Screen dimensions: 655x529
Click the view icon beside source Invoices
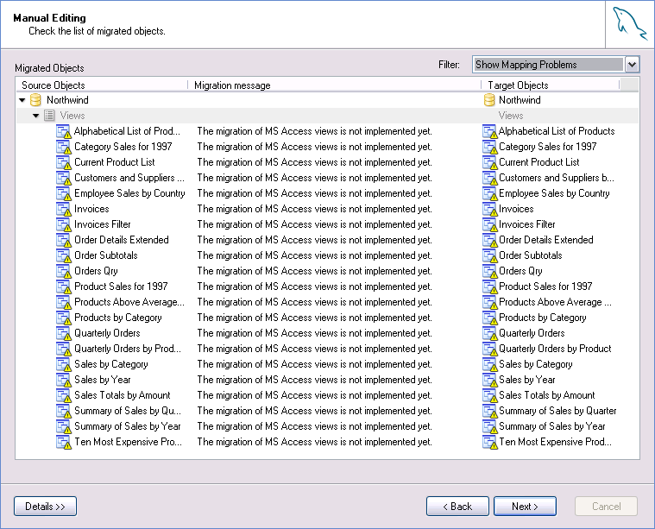(64, 209)
